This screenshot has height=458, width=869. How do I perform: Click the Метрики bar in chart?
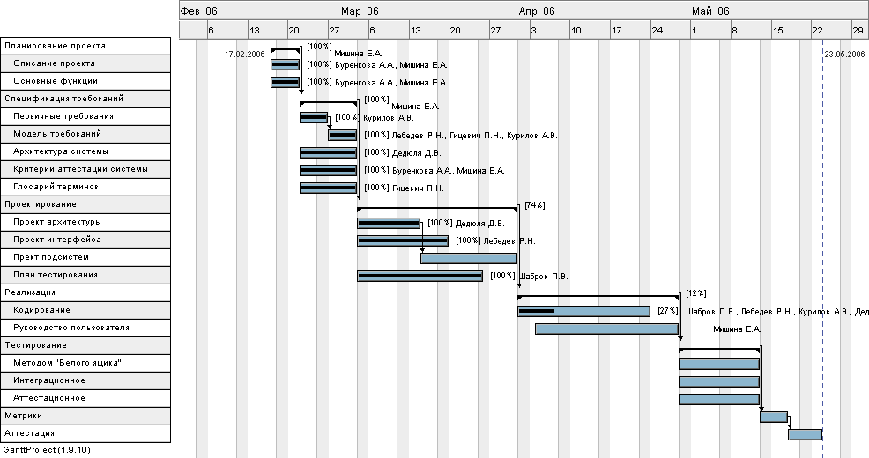773,417
